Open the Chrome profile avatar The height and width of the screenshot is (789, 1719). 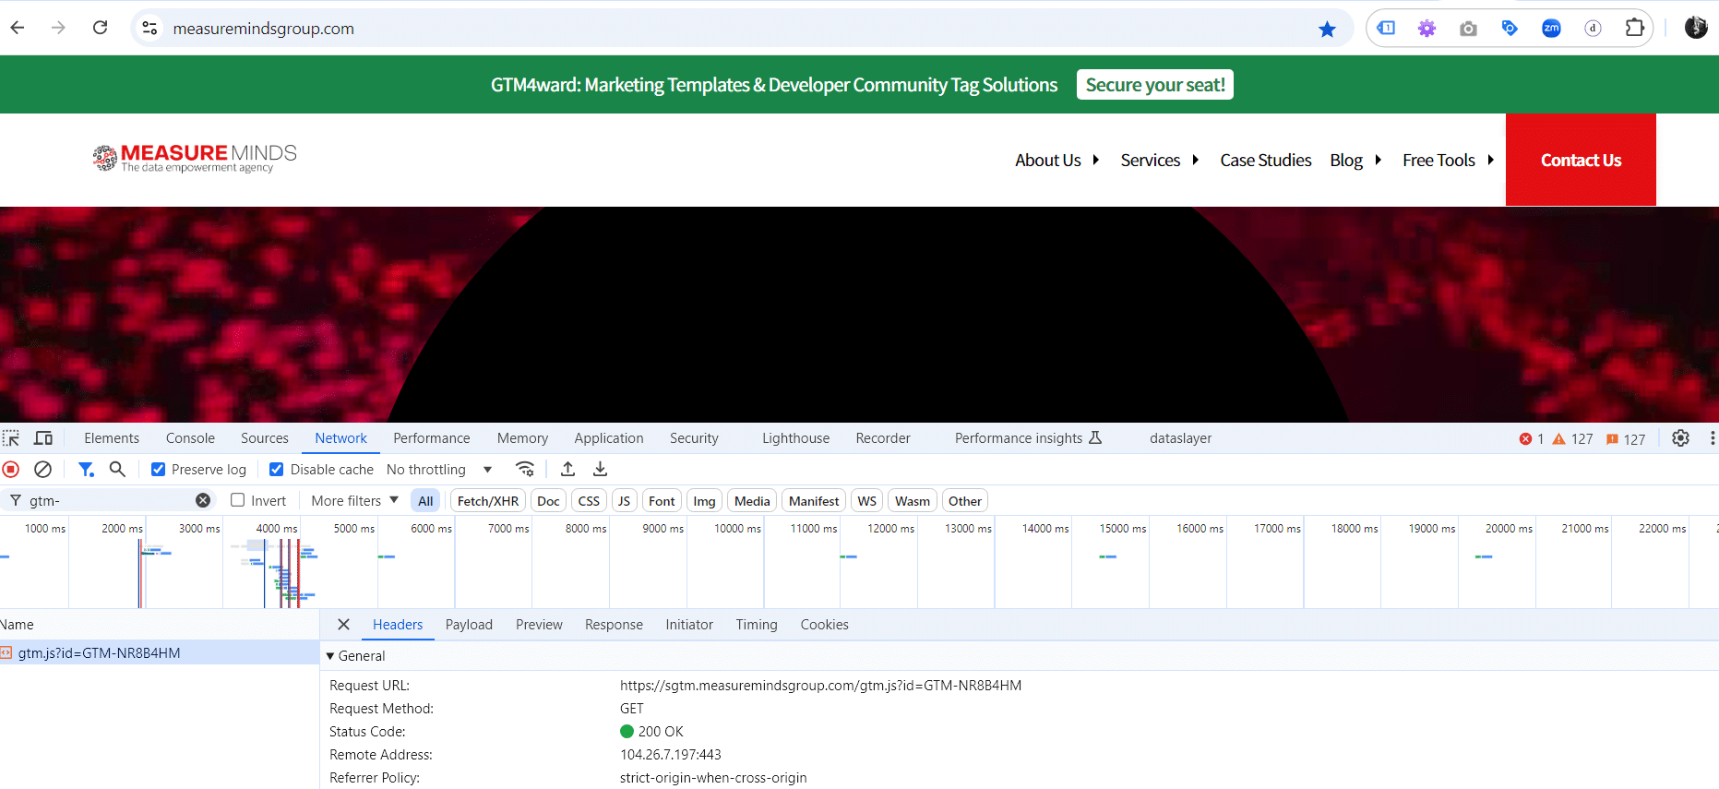[1696, 28]
